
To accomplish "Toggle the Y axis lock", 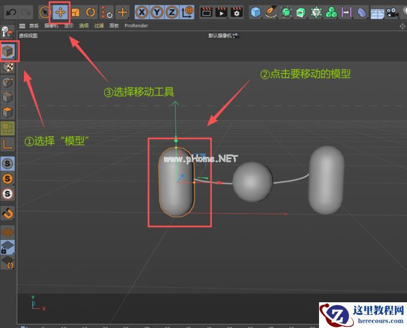I will (157, 12).
